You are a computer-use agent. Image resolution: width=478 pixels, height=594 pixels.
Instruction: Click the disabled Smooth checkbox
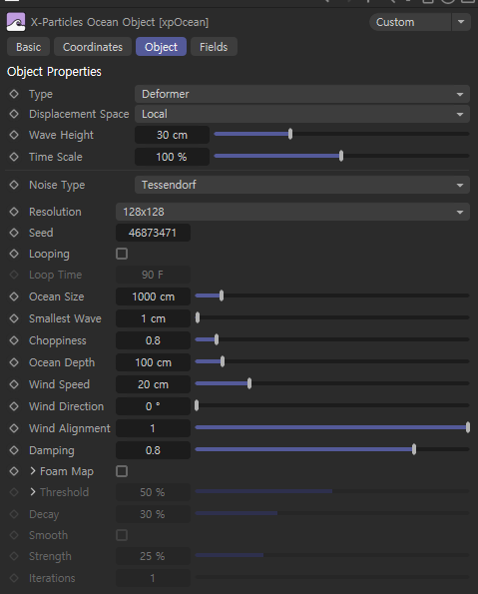pos(122,535)
